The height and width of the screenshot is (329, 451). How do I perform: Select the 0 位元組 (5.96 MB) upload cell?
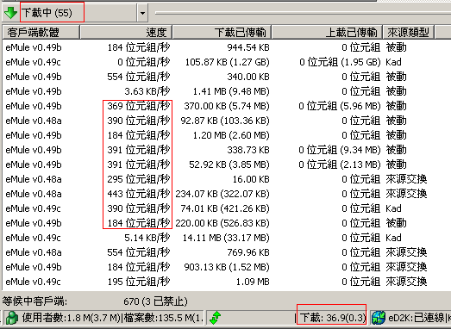click(340, 106)
